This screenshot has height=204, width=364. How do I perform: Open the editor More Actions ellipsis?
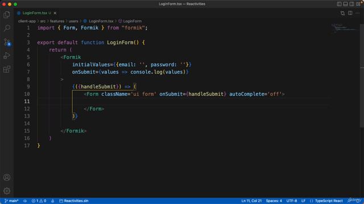tap(358, 13)
